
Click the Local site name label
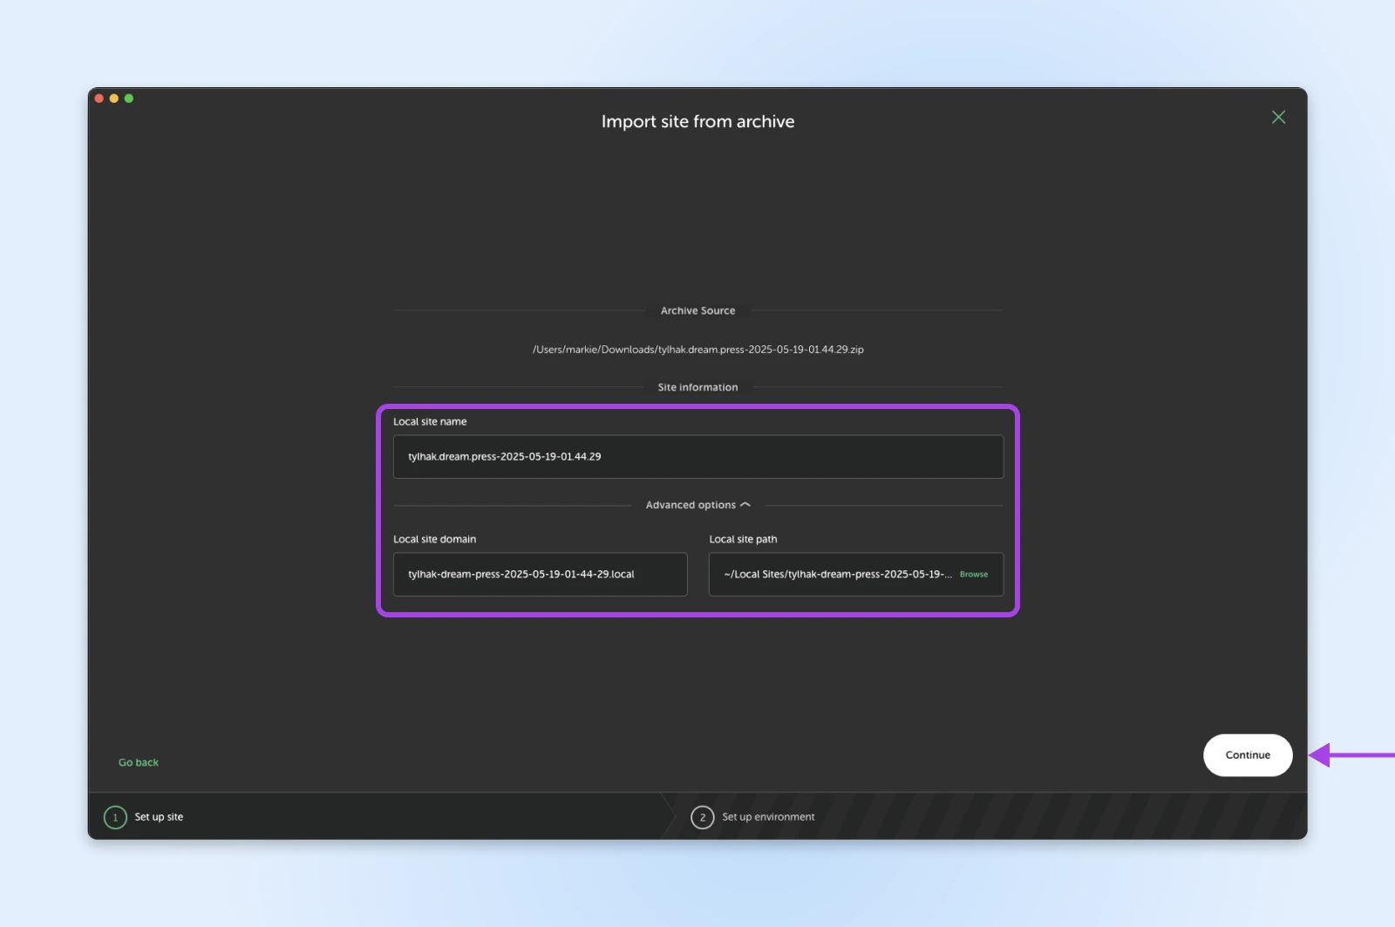click(430, 422)
